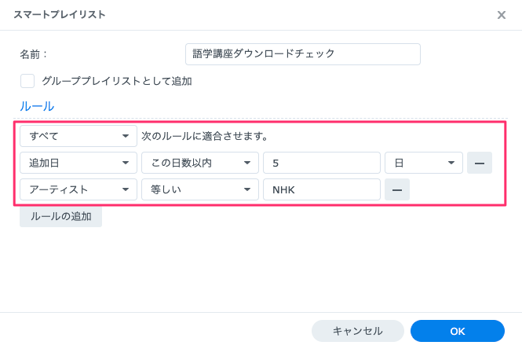The height and width of the screenshot is (349, 522).
Task: Enable the グループプレイリストとして追加 checkbox
Action: (x=27, y=80)
